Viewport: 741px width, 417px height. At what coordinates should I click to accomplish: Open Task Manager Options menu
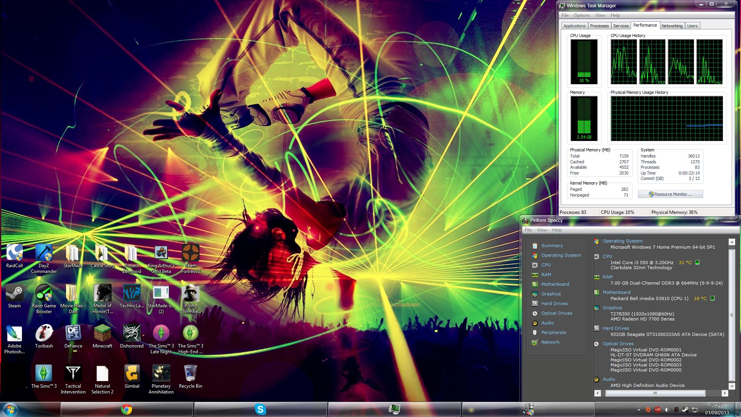click(x=582, y=15)
